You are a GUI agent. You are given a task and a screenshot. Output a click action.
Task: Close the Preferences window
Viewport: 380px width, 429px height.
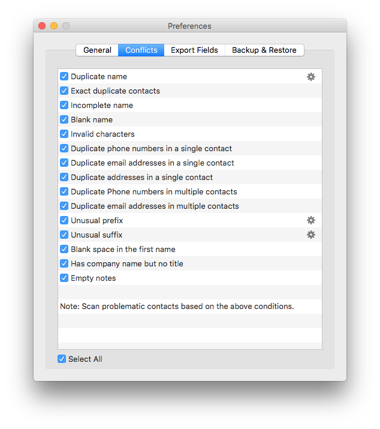tap(42, 26)
